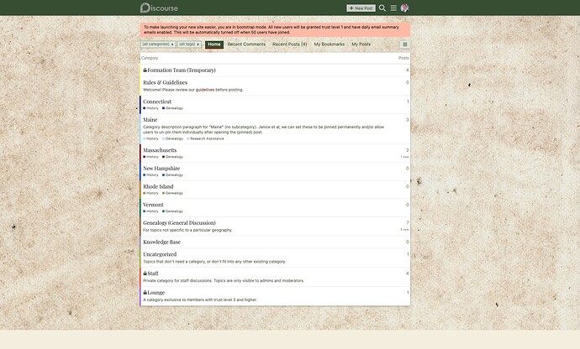Open Formation Team (Temporary) category
Screen dimensions: 580x349
tap(182, 70)
